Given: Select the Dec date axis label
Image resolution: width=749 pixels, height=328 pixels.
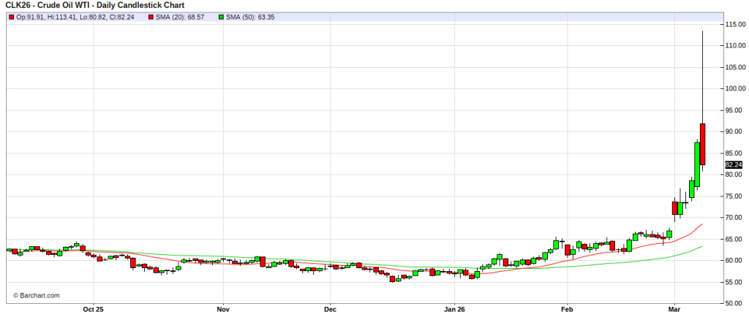Looking at the screenshot, I should click(329, 310).
